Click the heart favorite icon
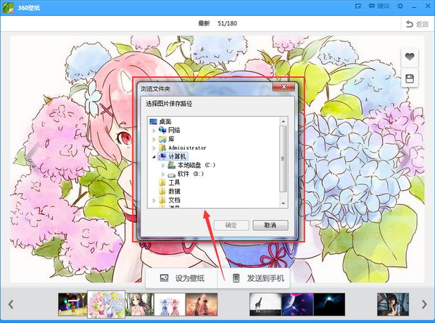Image resolution: width=435 pixels, height=323 pixels. point(410,57)
